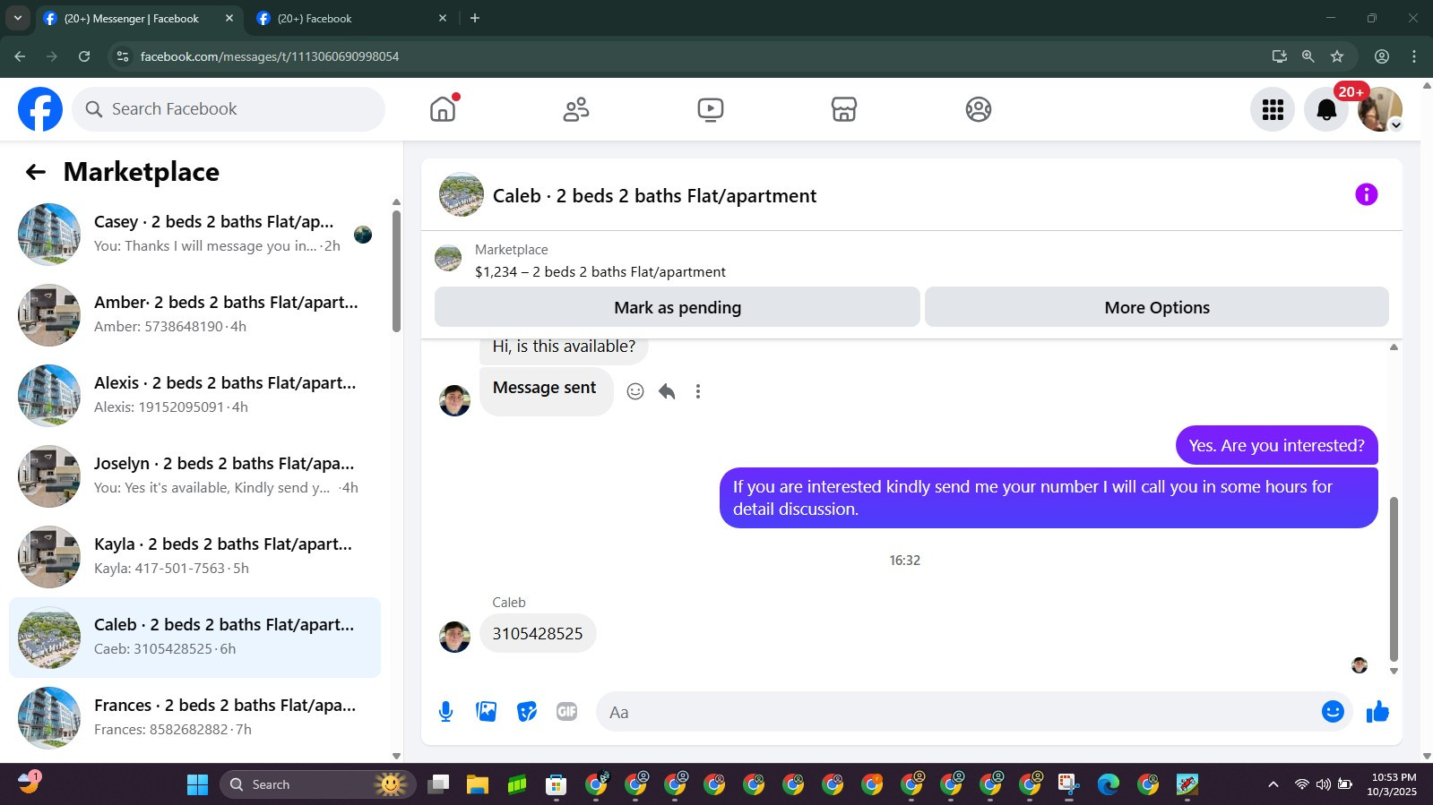Open File Explorer from the taskbar
Viewport: 1433px width, 805px height.
pos(477,784)
